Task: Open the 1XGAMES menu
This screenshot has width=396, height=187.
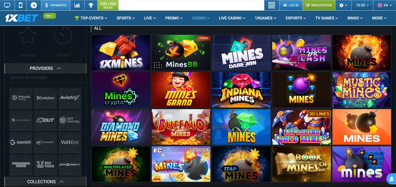Action: tap(265, 18)
